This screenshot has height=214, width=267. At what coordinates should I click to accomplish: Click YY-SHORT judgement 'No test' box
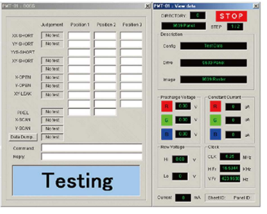(x=52, y=44)
